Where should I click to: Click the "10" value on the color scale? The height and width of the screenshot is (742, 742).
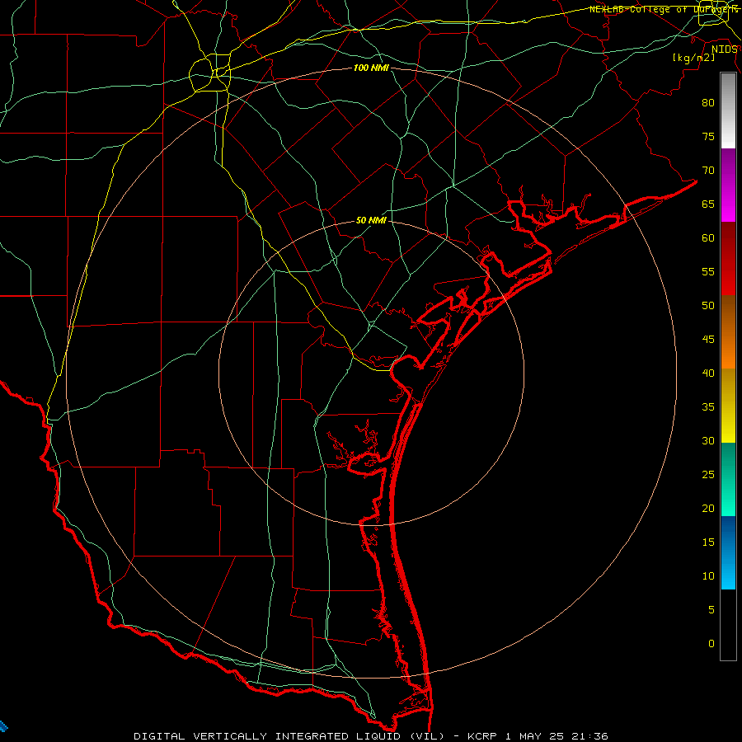click(708, 576)
